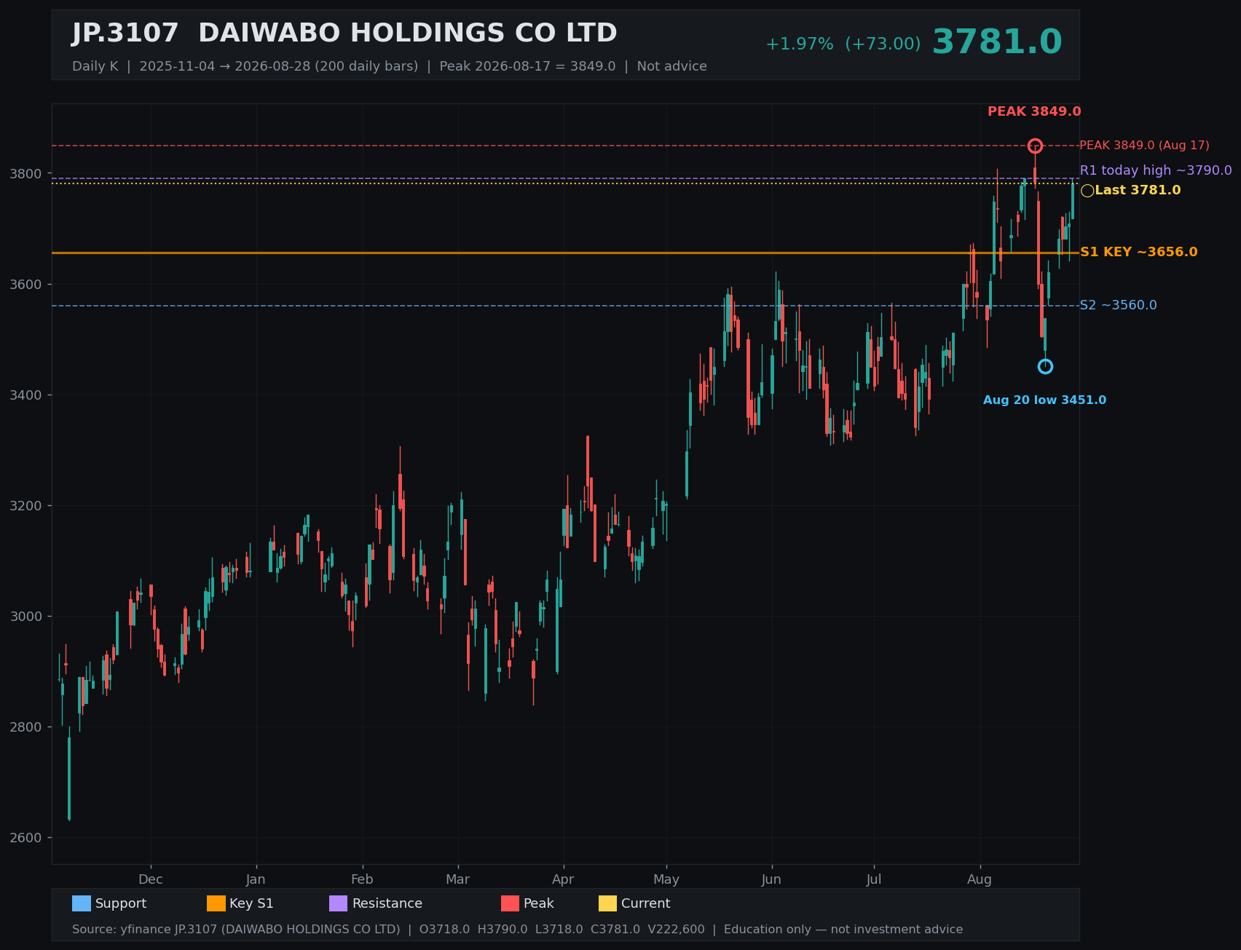
Task: Click the low value "L3718.0" in the footer
Action: coord(559,930)
